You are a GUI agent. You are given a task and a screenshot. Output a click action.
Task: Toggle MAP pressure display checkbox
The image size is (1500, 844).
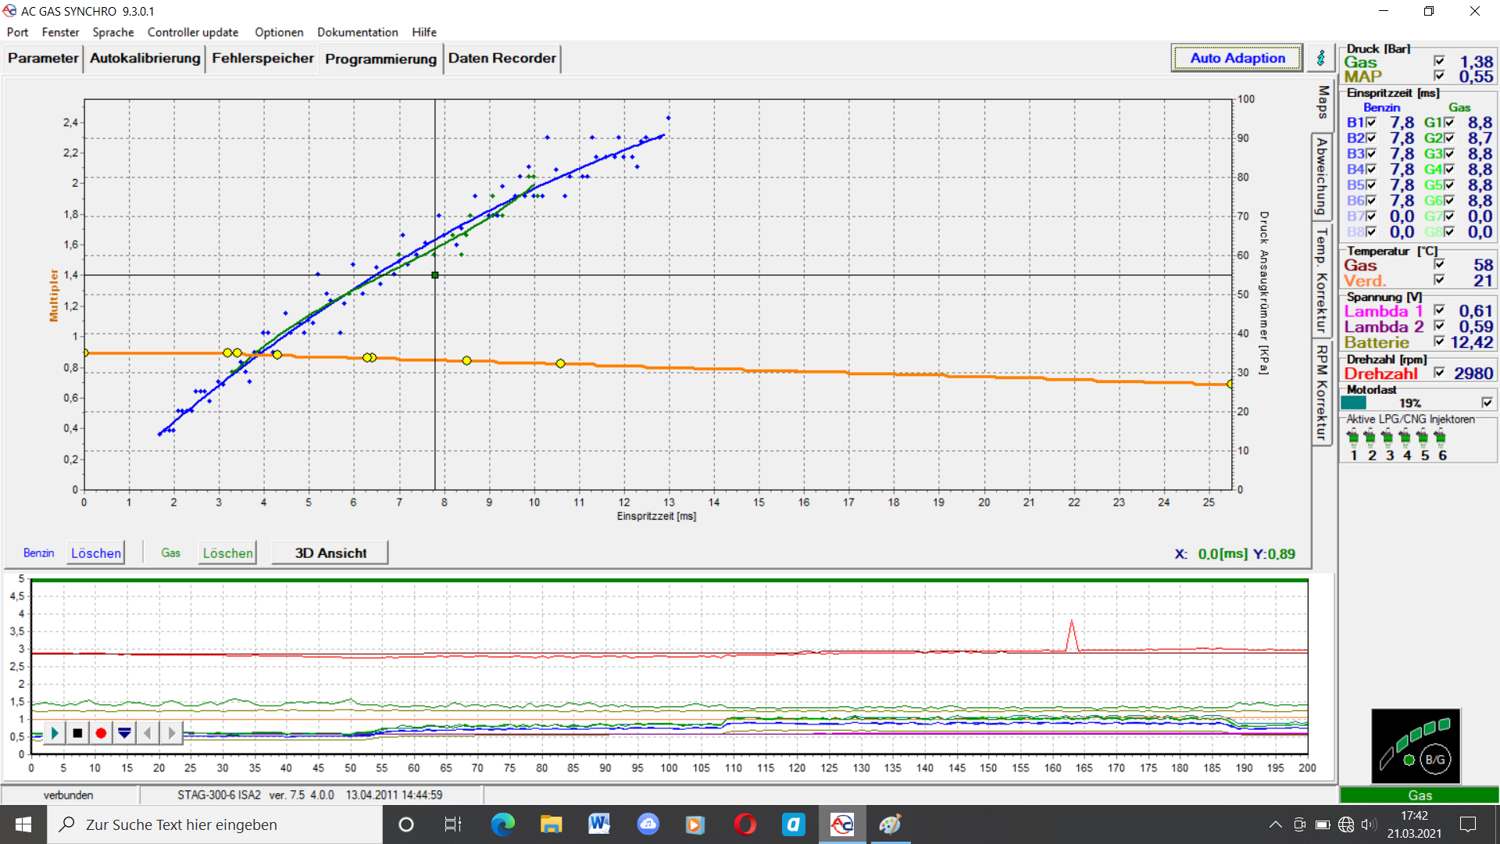tap(1439, 76)
